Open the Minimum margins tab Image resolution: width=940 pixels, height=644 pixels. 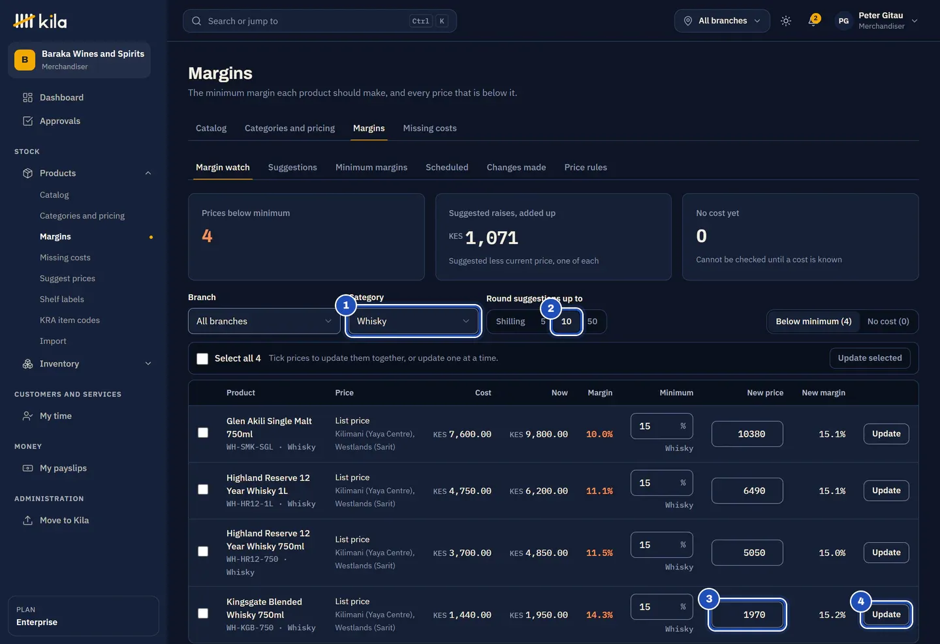[x=371, y=167]
